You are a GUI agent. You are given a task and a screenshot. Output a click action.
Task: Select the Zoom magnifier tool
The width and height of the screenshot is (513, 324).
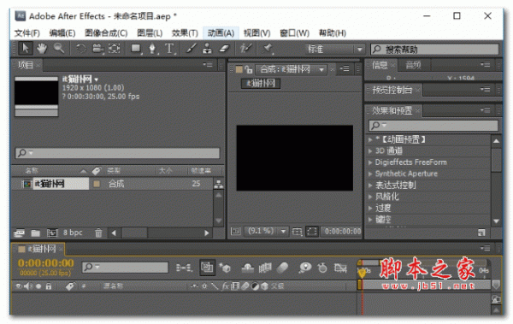click(59, 49)
